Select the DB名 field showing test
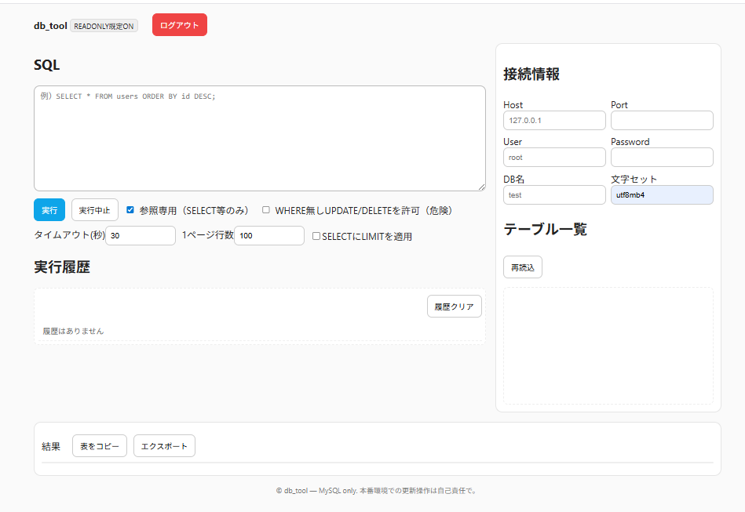Screen dimensions: 745x512 (554, 194)
